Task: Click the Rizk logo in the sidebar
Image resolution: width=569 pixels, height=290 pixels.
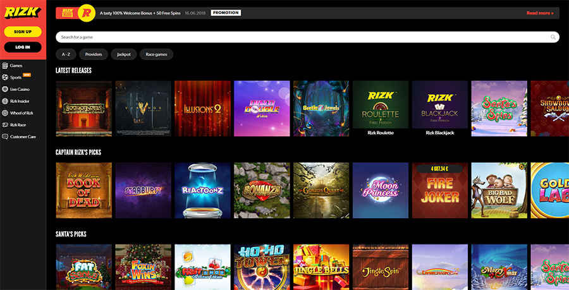Action: click(x=23, y=13)
